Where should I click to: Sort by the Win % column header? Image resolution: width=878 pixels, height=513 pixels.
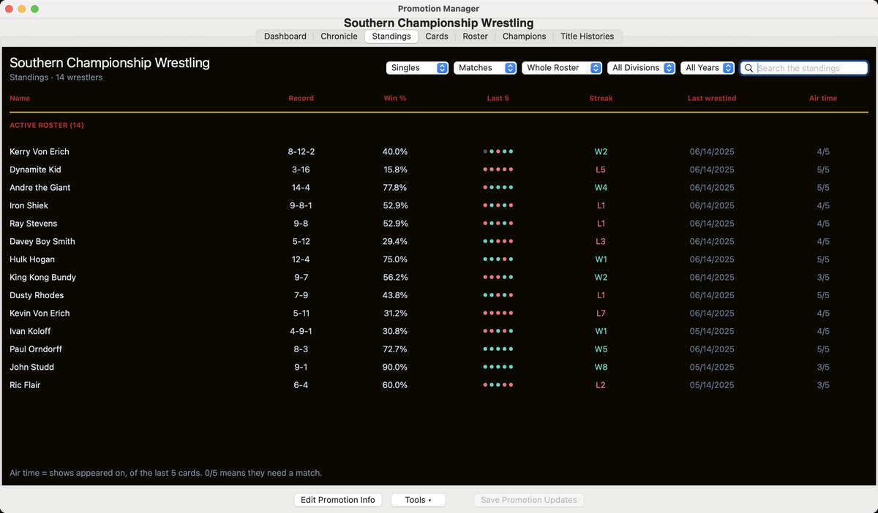coord(395,98)
